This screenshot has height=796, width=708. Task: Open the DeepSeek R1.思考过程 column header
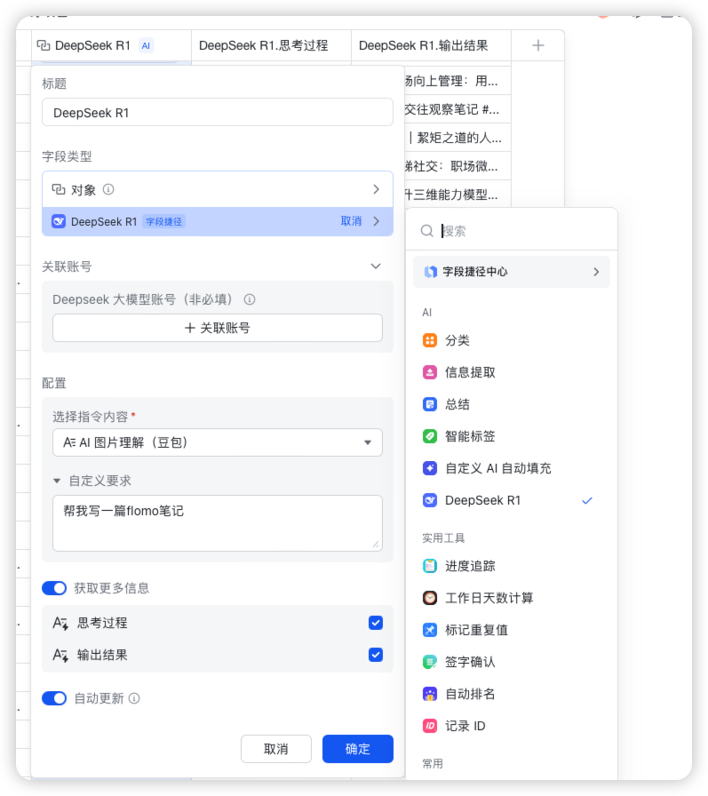click(271, 45)
